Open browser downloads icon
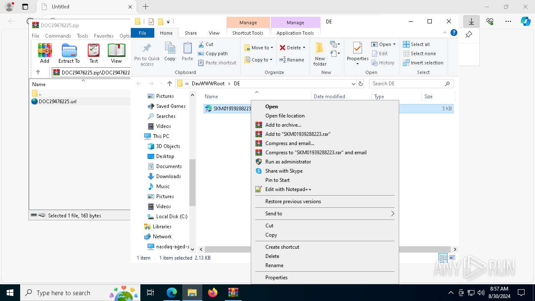Image resolution: width=535 pixels, height=301 pixels. pos(471,21)
